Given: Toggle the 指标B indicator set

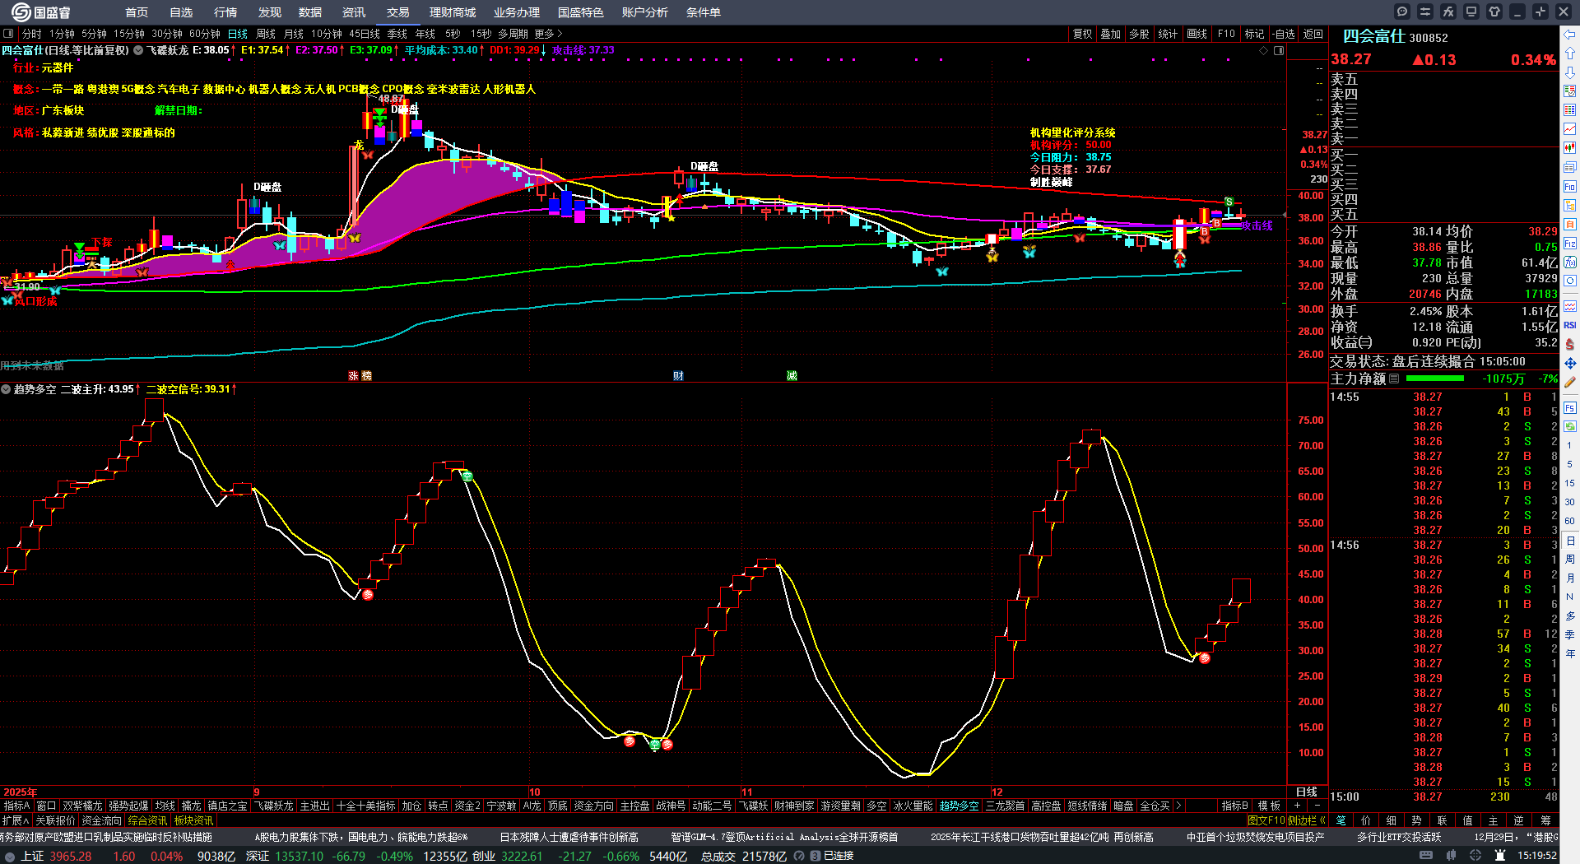Looking at the screenshot, I should (1234, 806).
